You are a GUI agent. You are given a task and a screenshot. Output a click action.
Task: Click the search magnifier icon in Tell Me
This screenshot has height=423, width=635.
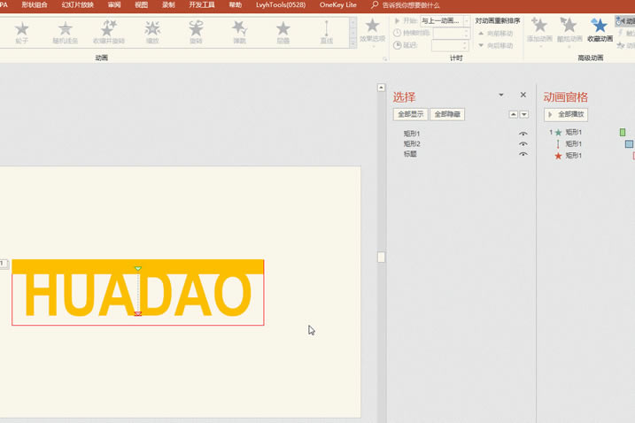[375, 4]
